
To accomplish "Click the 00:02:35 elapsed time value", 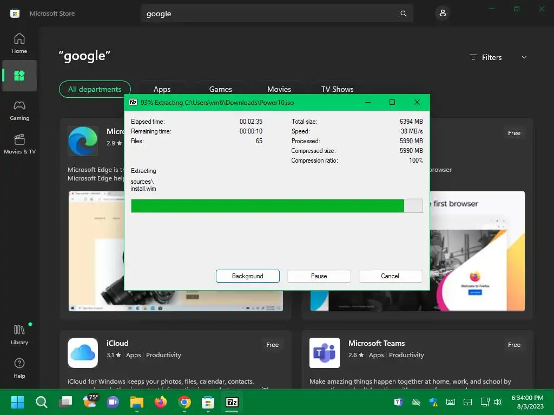I will tap(251, 122).
